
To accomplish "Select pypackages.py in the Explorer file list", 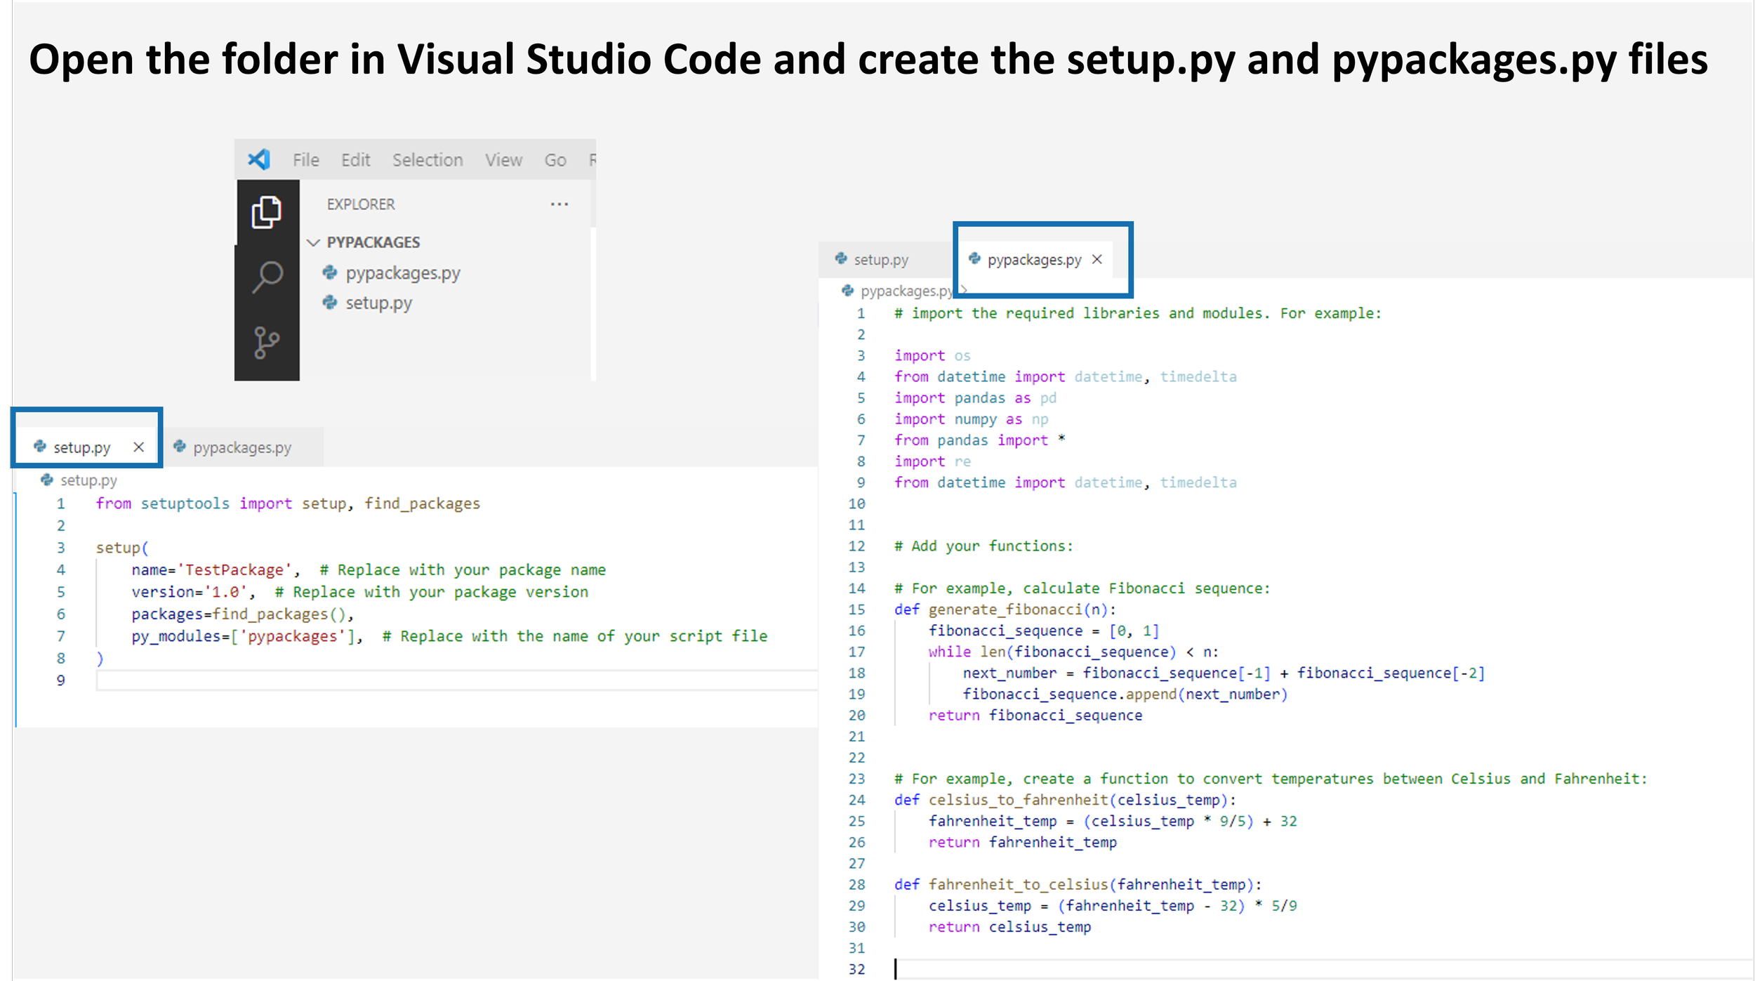I will coord(402,273).
